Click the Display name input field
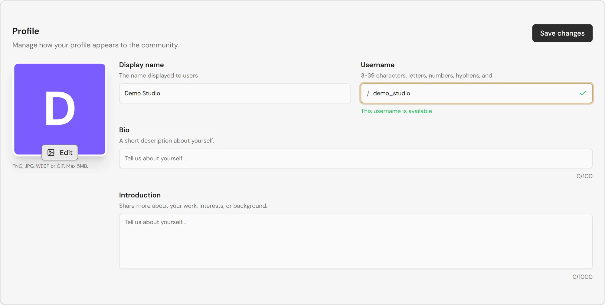 click(235, 93)
